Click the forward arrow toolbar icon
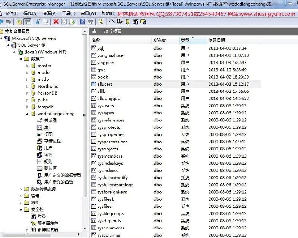Screen dimensions: 298x238 click(9, 22)
